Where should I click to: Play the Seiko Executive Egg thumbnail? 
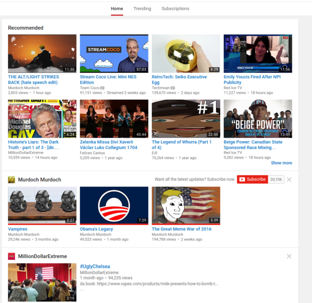(x=186, y=53)
